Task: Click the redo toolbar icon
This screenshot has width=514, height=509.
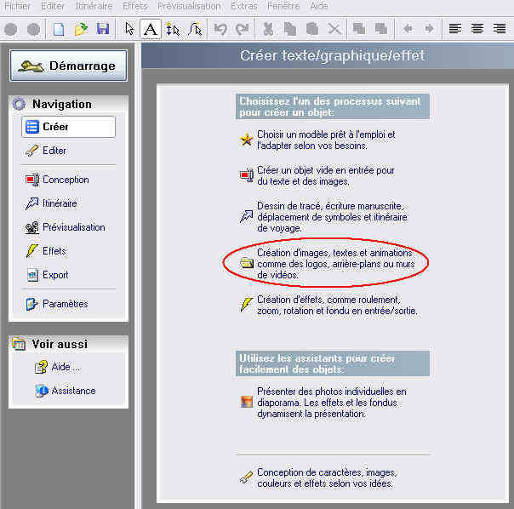Action: 243,29
